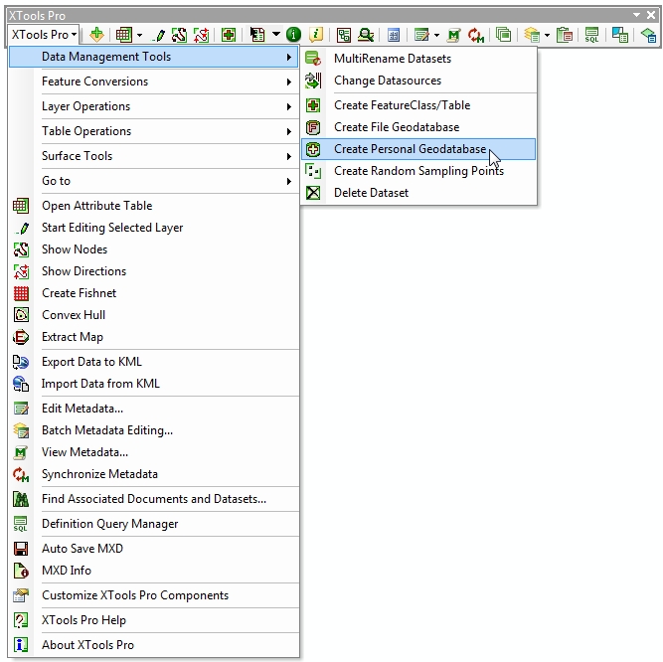Open Definition Query Manager

tap(154, 524)
